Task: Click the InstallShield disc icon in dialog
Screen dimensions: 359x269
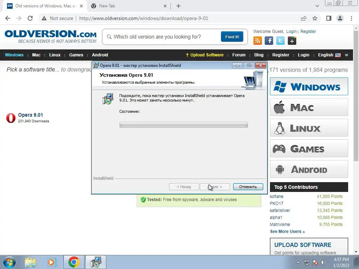Action: (x=108, y=99)
